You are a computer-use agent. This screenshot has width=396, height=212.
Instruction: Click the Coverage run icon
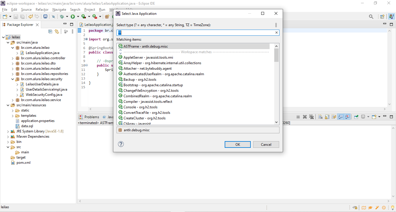coord(83,17)
